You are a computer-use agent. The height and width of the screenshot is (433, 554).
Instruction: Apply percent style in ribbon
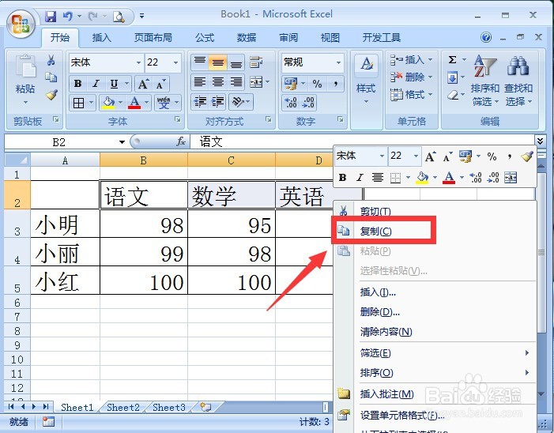(317, 84)
